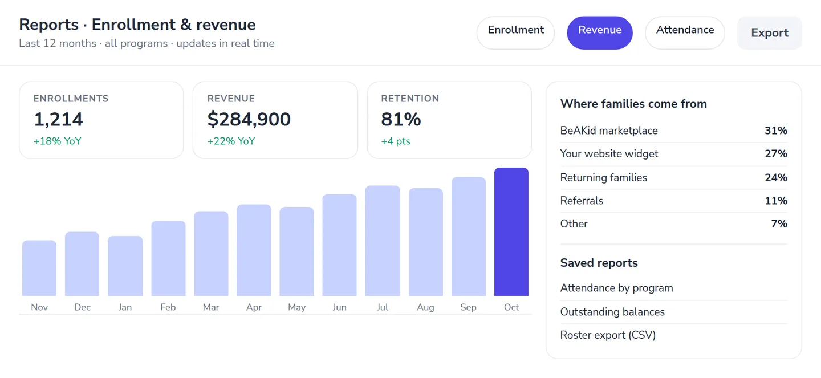821x378 pixels.
Task: Click the 'Referrals' source row
Action: [x=673, y=201]
